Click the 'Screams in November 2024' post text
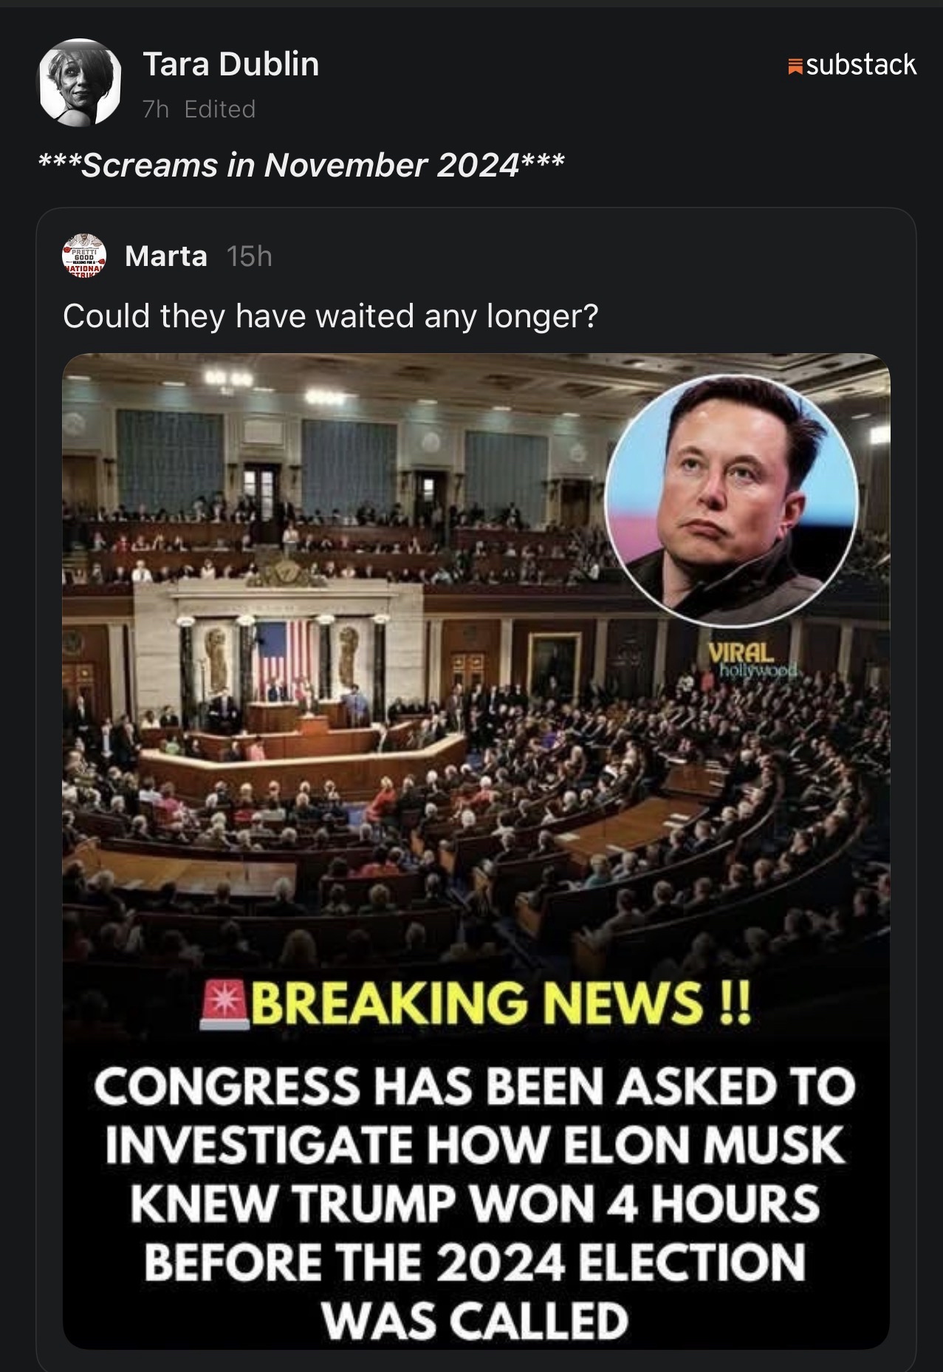This screenshot has height=1372, width=943. point(301,165)
